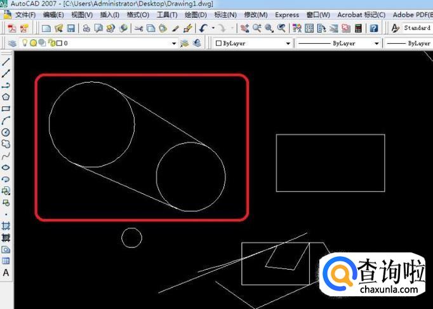
Task: Activate the Match Properties brush
Action: 175,28
